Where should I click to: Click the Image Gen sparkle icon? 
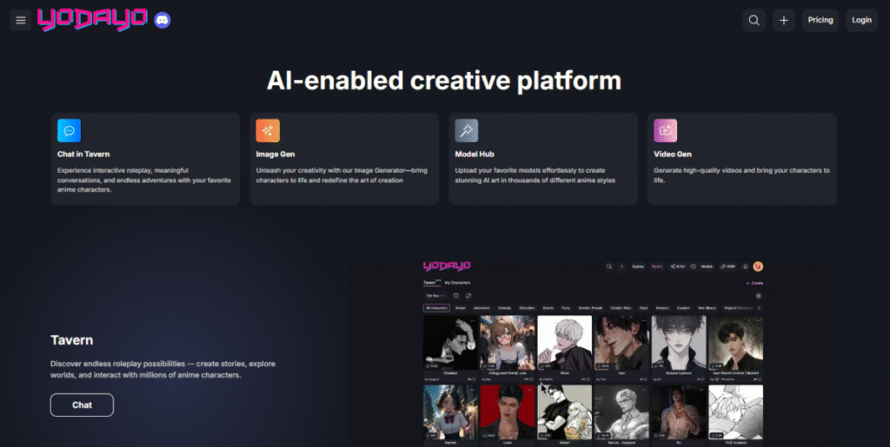click(268, 130)
